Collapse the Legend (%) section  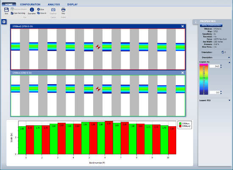(229, 62)
